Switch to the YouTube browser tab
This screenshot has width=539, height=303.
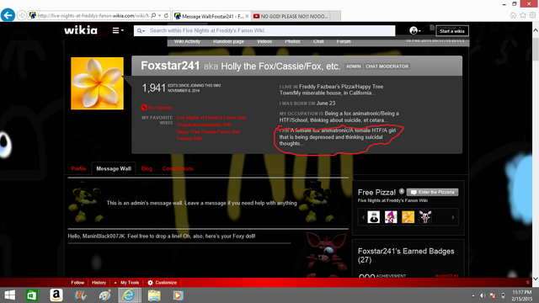tap(291, 16)
